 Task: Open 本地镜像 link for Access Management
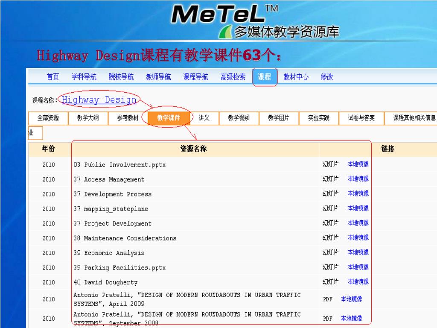358,179
